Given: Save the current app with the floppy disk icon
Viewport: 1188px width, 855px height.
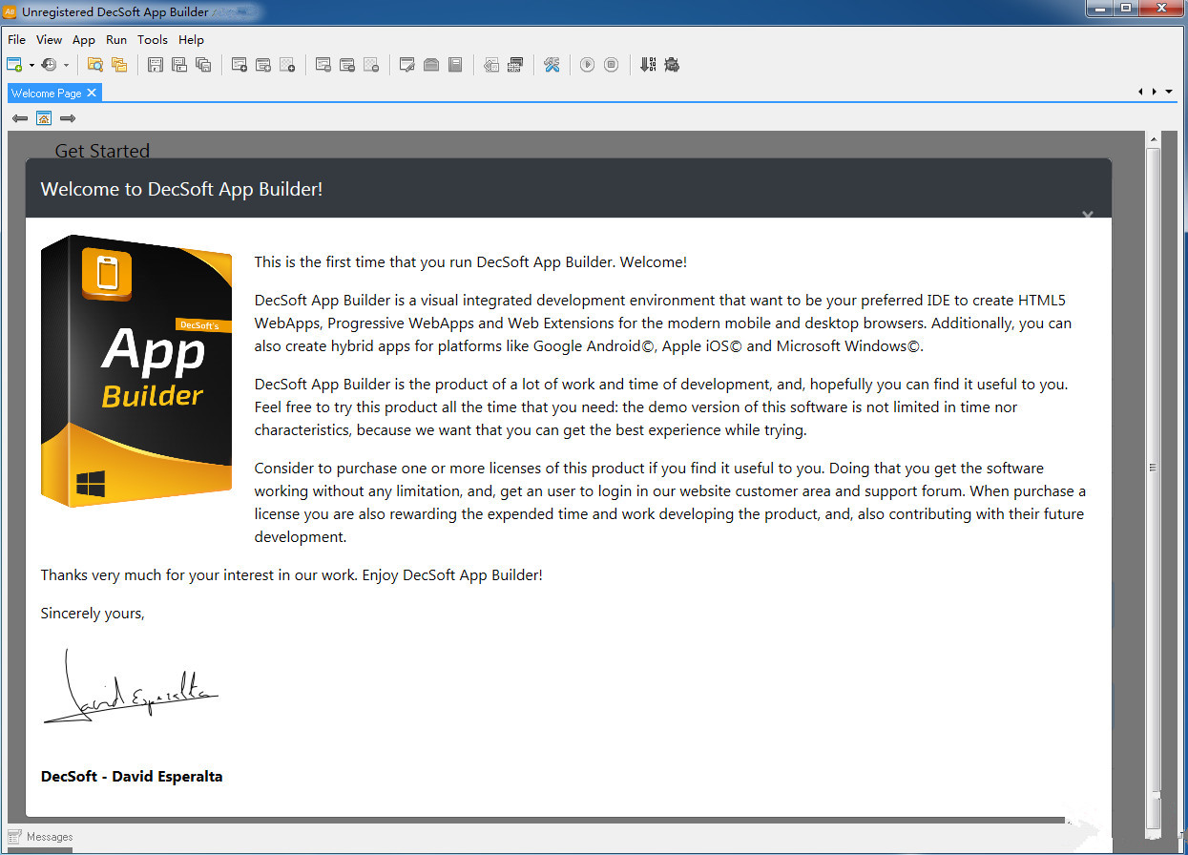Looking at the screenshot, I should coord(155,64).
